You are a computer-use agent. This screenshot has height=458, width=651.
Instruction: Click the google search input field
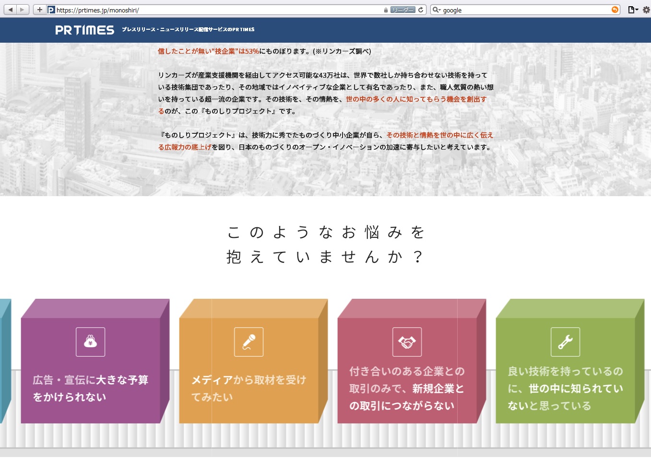coord(523,10)
